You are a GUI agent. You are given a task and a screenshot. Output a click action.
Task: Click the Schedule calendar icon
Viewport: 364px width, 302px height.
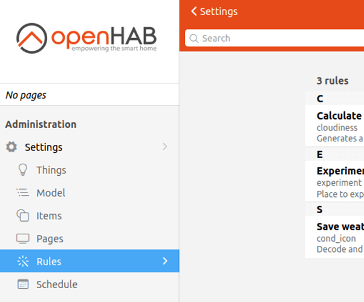(23, 284)
